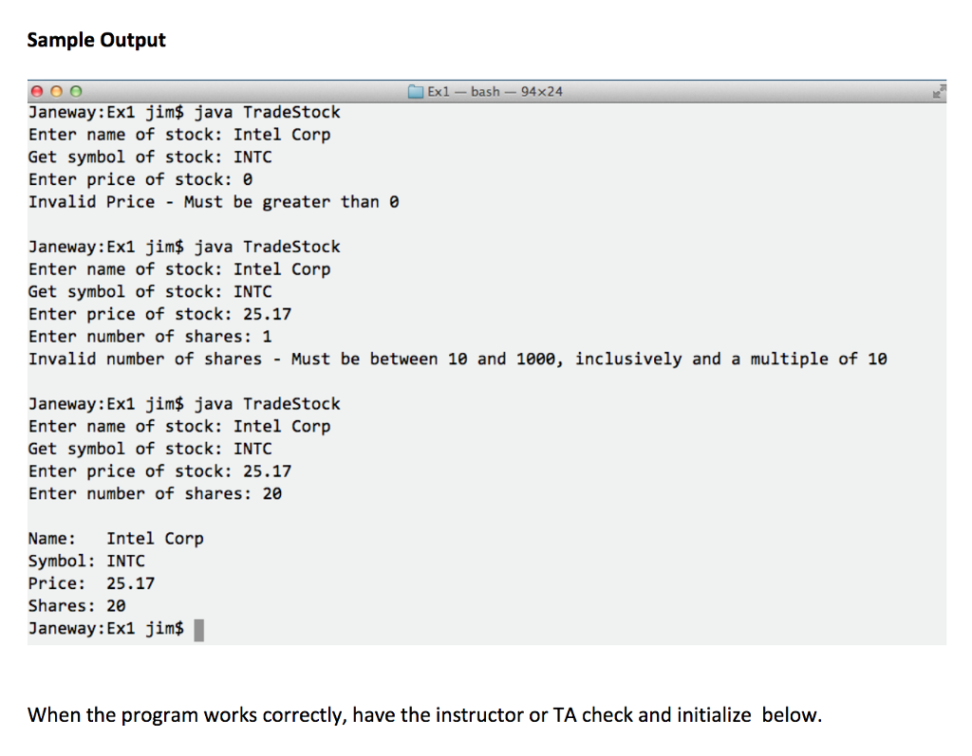Viewport: 972px width, 756px height.
Task: Click the "Enter price of stock: 0" line
Action: point(140,179)
